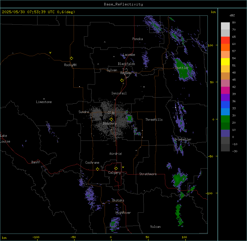
Task: Click the bright green 20-30 dBZ legend swatch
Action: coord(225,119)
